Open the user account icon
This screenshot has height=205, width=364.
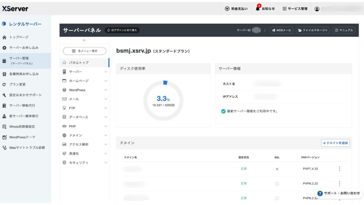click(x=317, y=9)
